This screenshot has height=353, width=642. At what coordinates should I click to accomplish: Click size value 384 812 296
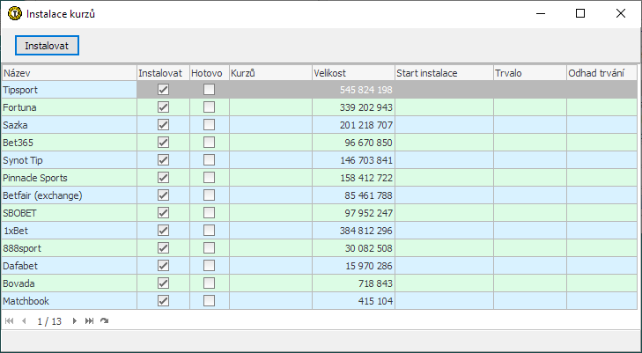(x=366, y=231)
